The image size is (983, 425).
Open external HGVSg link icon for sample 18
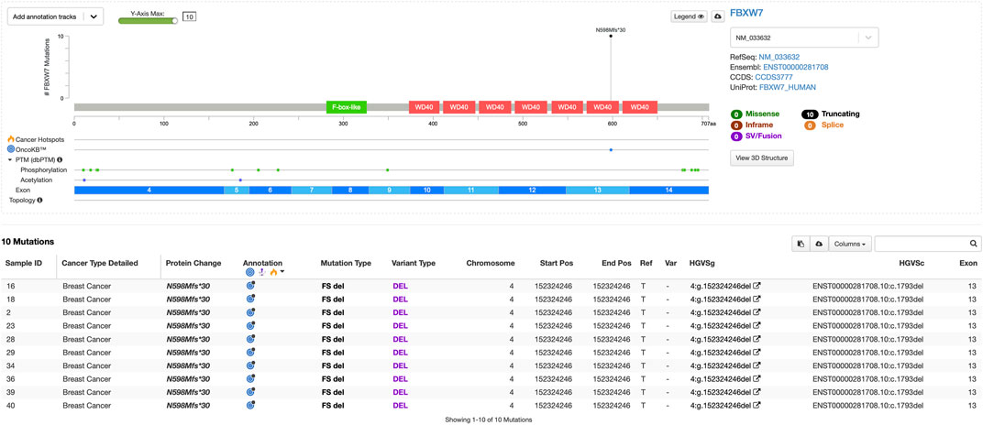(x=757, y=300)
